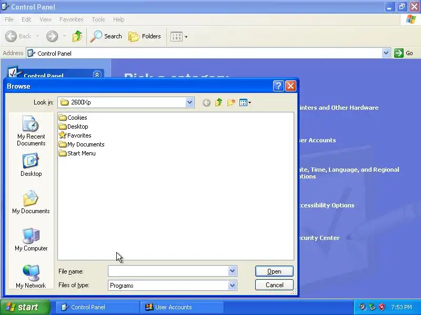Select Desktop shortcut in the places bar
The image size is (421, 315).
(x=31, y=165)
